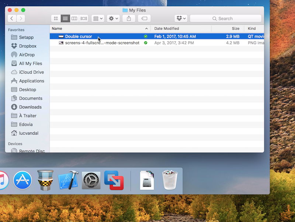The image size is (295, 222).
Task: Click the My Files title folder icon
Action: click(x=125, y=10)
